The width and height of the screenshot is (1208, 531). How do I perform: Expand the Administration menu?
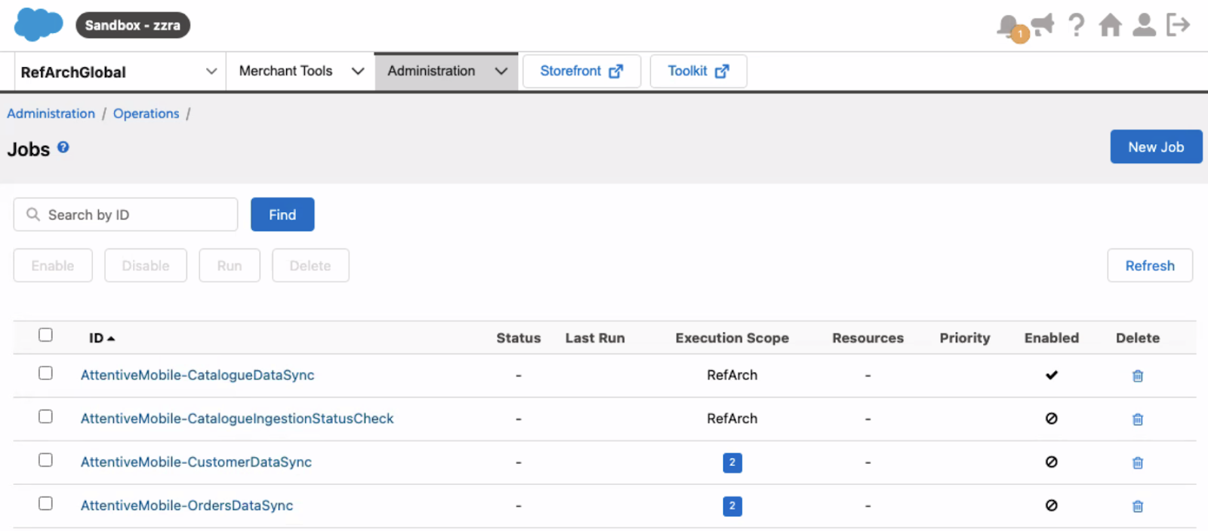[446, 71]
